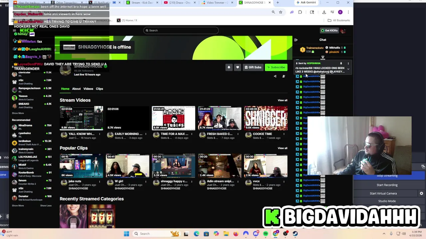Click Ask Gemini button in browser
Screen dimensions: 426x239
pyautogui.click(x=306, y=3)
